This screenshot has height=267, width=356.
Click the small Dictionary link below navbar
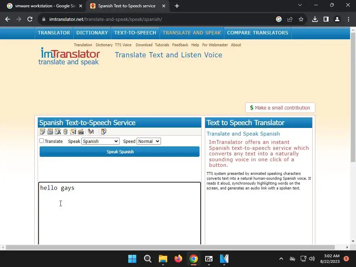coord(104,45)
